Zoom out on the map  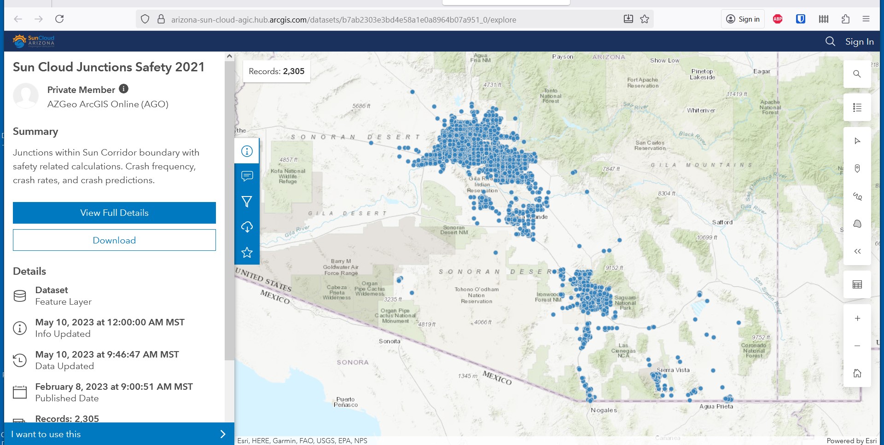point(857,346)
